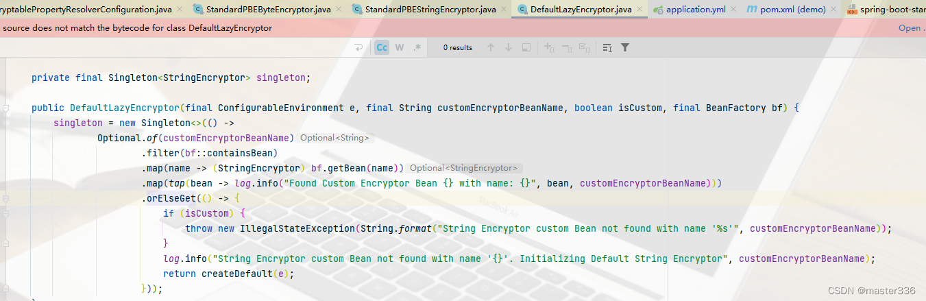Image resolution: width=926 pixels, height=301 pixels.
Task: Click 'IllegalStateException' in throw statement
Action: (297, 228)
